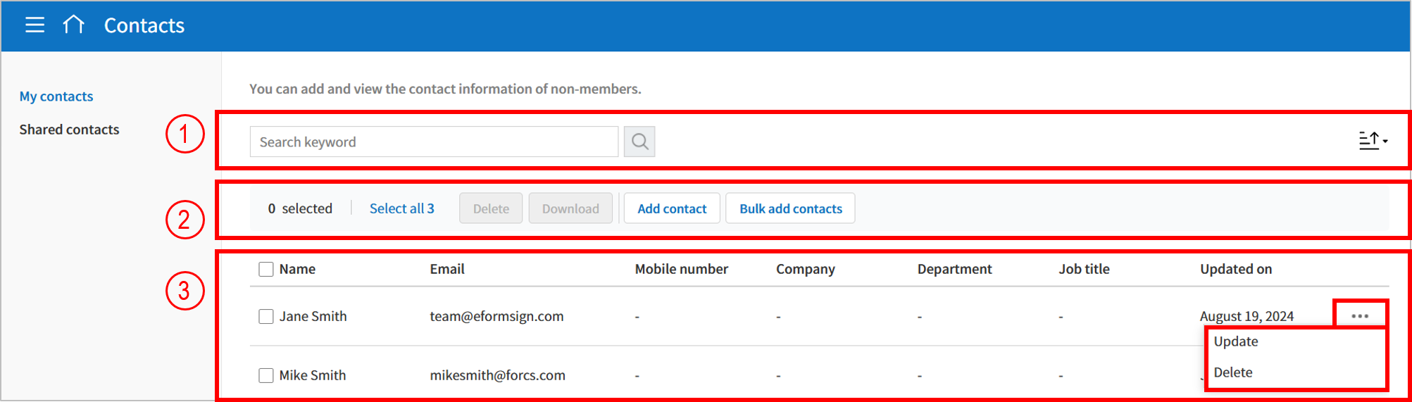Open the hamburger navigation menu
The width and height of the screenshot is (1412, 402).
click(x=35, y=25)
